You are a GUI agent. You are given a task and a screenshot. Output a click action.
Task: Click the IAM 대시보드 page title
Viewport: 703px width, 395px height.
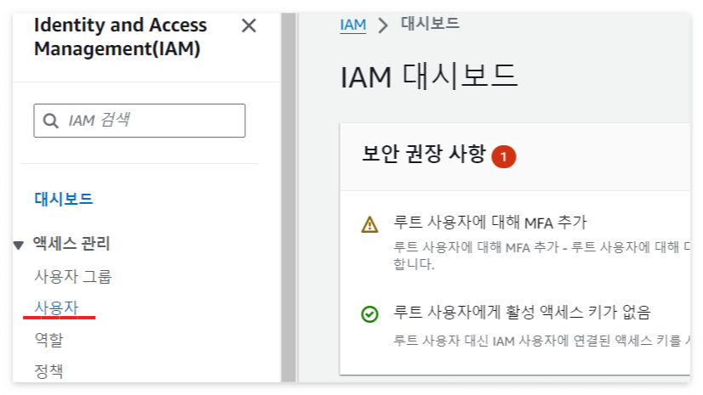point(429,76)
